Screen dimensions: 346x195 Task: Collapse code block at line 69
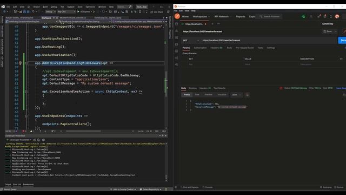click(x=26, y=116)
